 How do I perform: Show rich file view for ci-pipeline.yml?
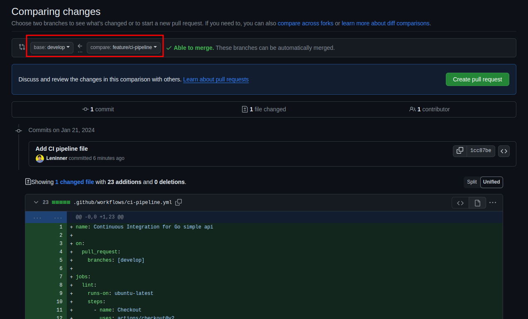pos(477,203)
